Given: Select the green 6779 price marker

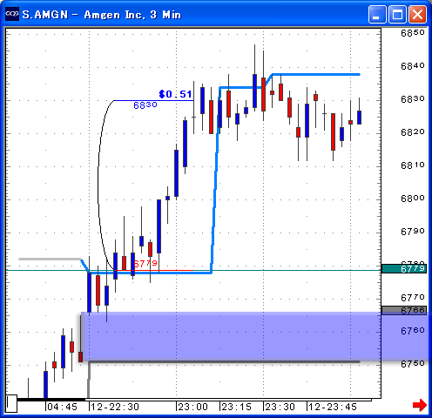Looking at the screenshot, I should click(x=404, y=269).
